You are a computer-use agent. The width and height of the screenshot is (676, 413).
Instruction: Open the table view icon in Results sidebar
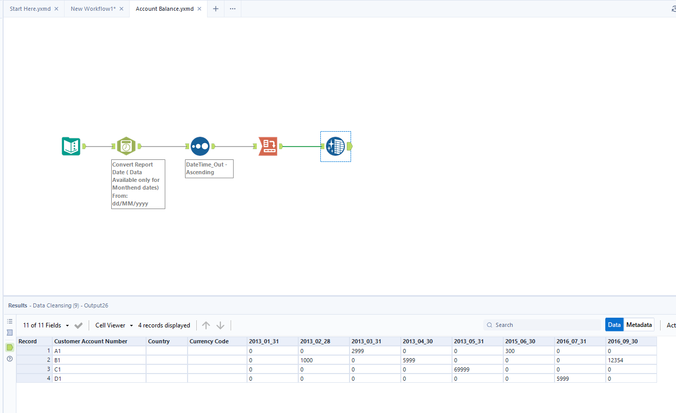(9, 321)
